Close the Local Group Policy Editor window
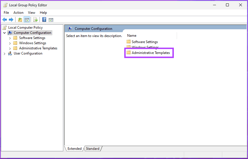Screen dimensions: 248x159 point(240,5)
